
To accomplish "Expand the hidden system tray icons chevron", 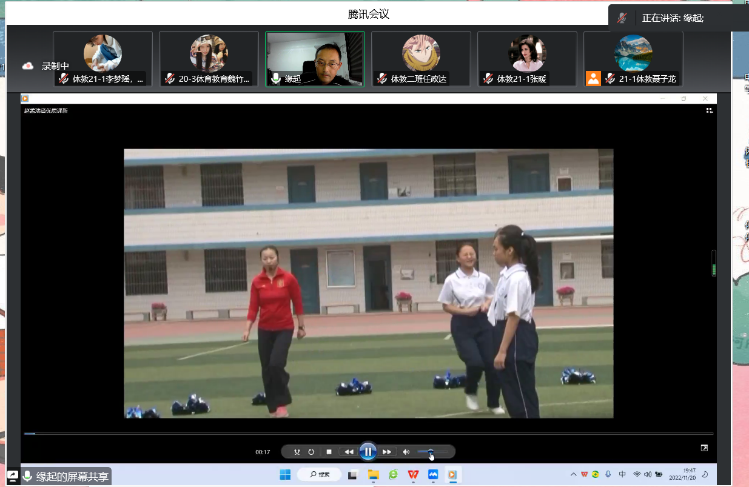I will pyautogui.click(x=573, y=474).
